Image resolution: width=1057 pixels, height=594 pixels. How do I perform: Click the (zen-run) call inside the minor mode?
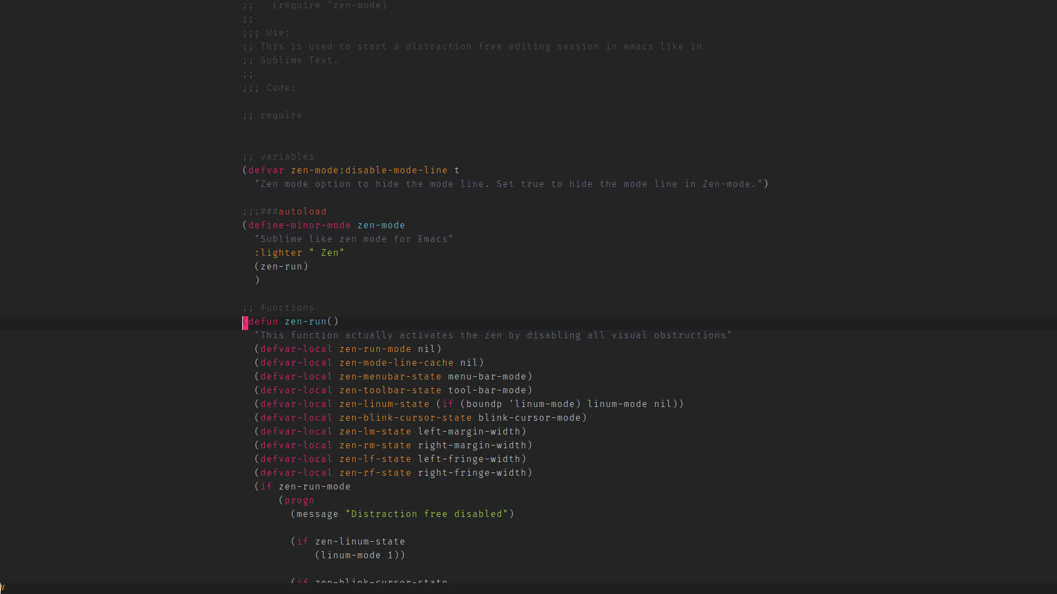click(x=281, y=267)
